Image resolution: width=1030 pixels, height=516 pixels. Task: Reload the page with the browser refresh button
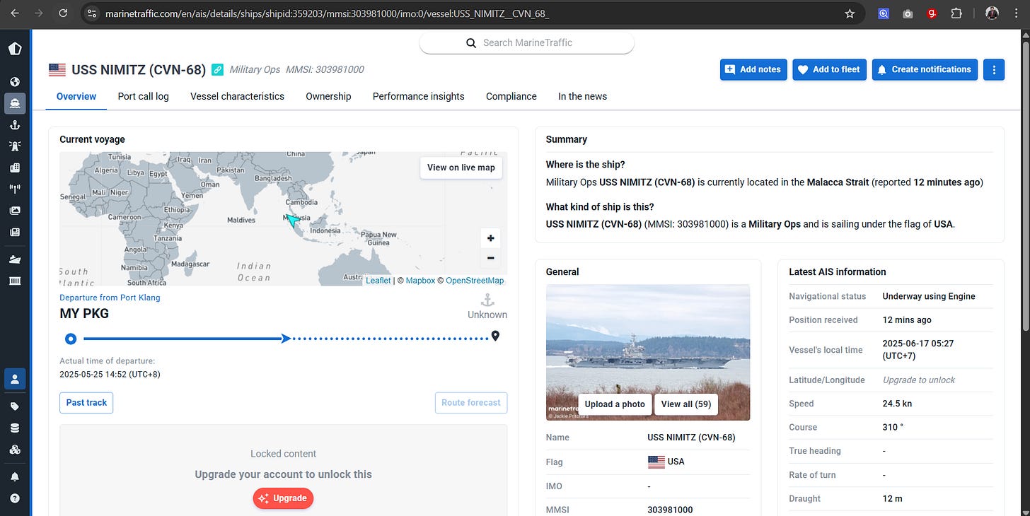(x=63, y=13)
